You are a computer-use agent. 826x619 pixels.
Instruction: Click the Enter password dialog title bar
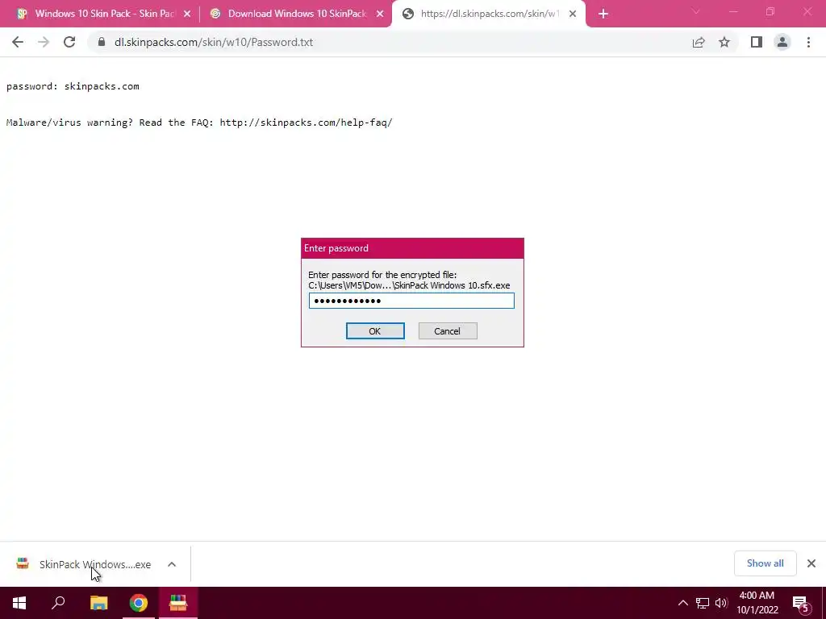412,248
